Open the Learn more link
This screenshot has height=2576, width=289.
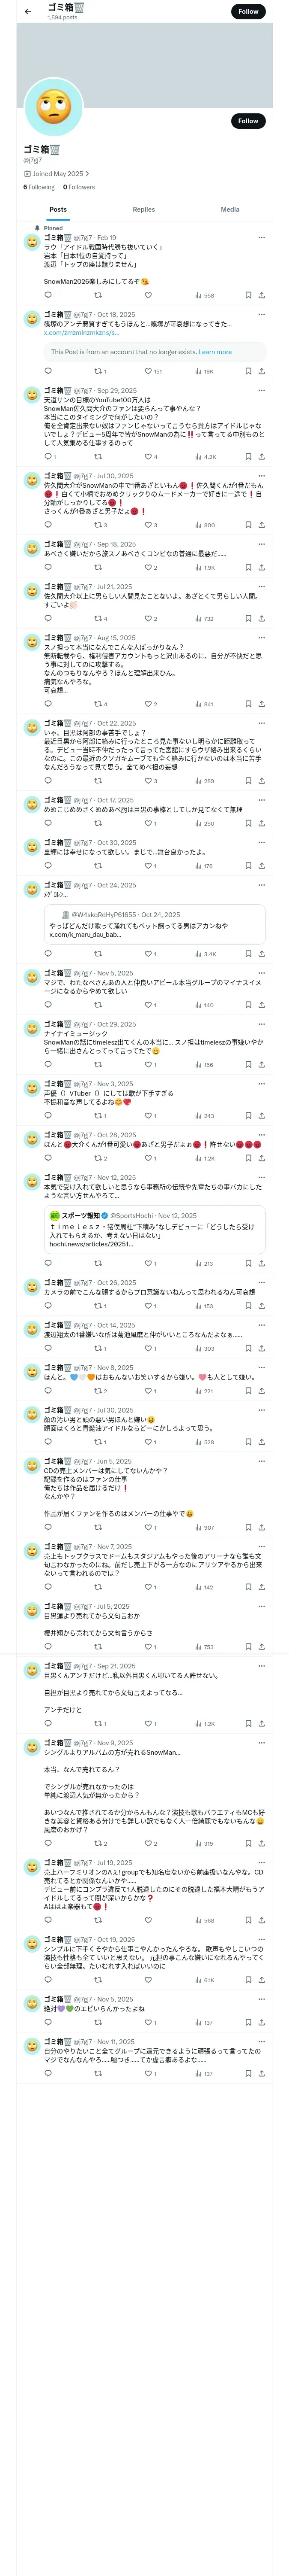coord(215,352)
